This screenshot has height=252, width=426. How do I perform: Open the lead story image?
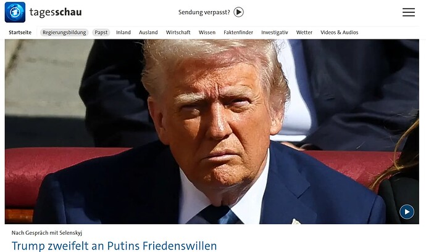point(212,132)
